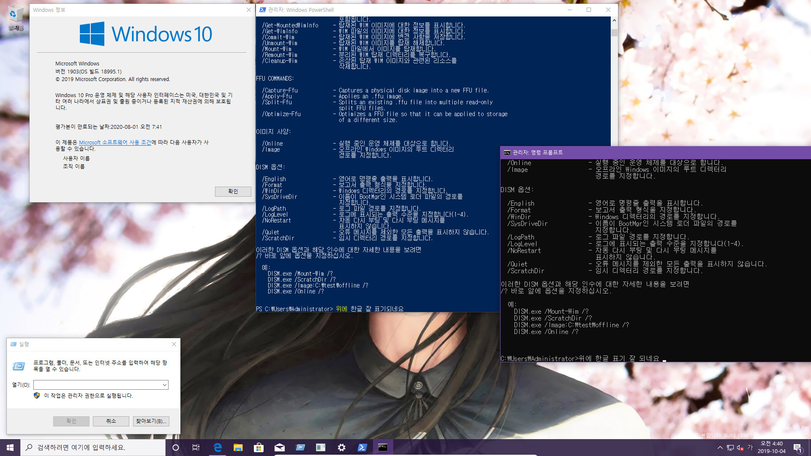Click 찾아보기(B)... in the Run dialog
The image size is (811, 456).
click(x=151, y=421)
